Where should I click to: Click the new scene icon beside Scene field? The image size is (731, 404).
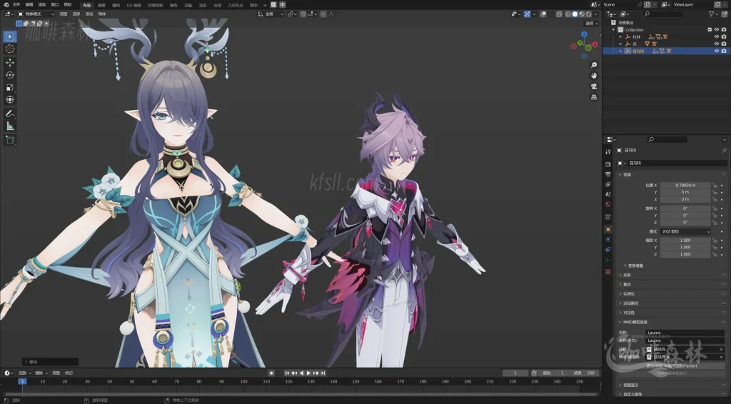(647, 4)
